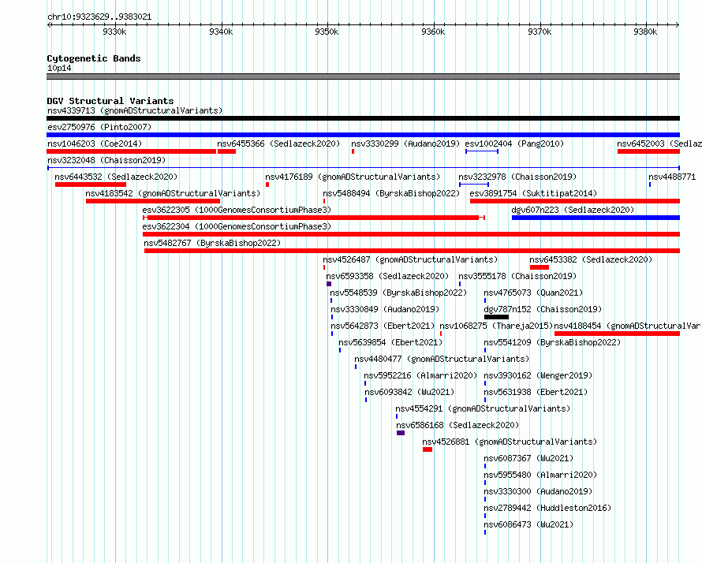Open nsv5639854 (Ebert2021) variant
Screen dimensions: 702x563
point(390,342)
